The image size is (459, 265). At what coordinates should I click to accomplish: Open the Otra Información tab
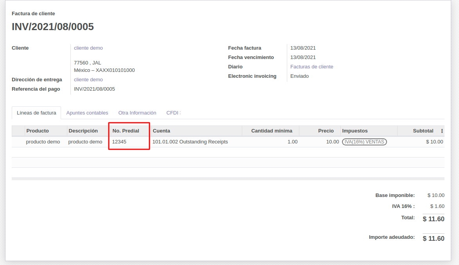click(137, 113)
